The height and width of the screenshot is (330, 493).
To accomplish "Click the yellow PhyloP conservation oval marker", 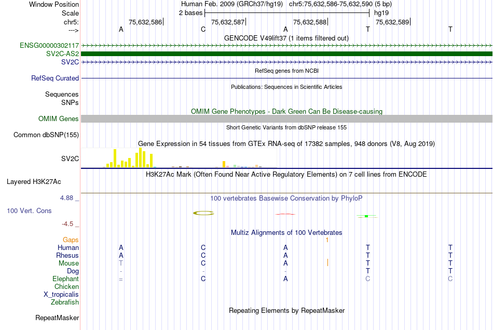I will click(203, 213).
